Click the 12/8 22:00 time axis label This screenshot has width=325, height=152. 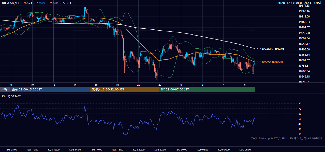(x=160, y=149)
